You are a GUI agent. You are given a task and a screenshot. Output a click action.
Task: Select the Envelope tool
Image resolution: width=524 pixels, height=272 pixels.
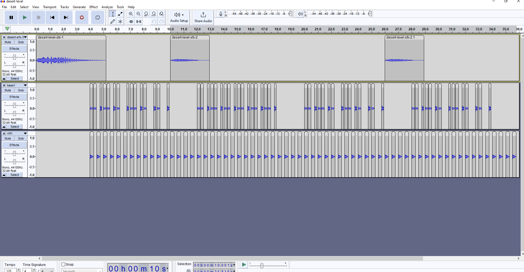point(120,14)
